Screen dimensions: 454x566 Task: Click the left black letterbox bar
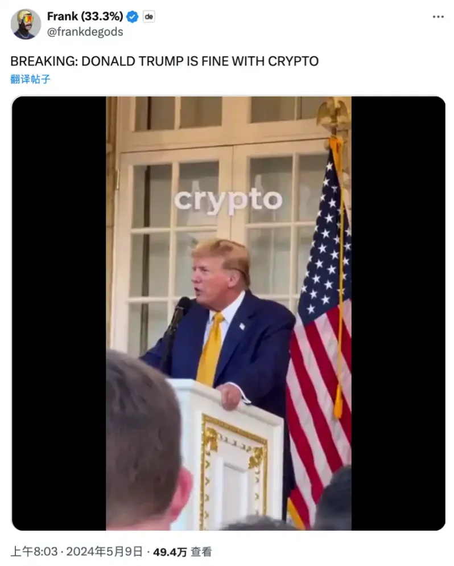(59, 313)
